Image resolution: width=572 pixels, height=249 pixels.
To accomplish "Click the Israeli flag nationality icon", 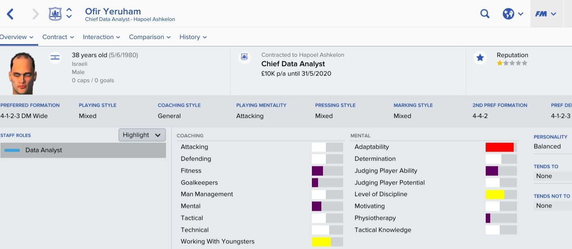I will (55, 58).
